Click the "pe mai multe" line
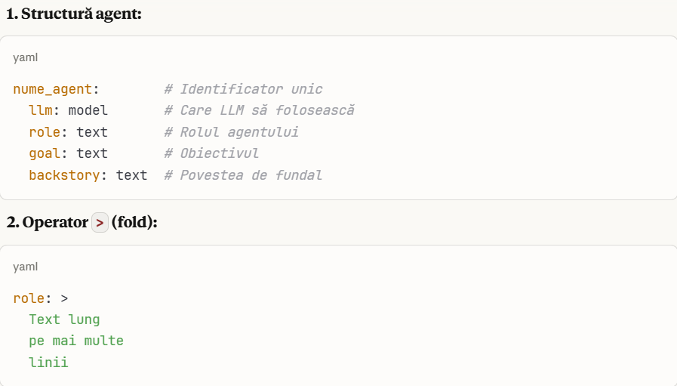 [76, 341]
